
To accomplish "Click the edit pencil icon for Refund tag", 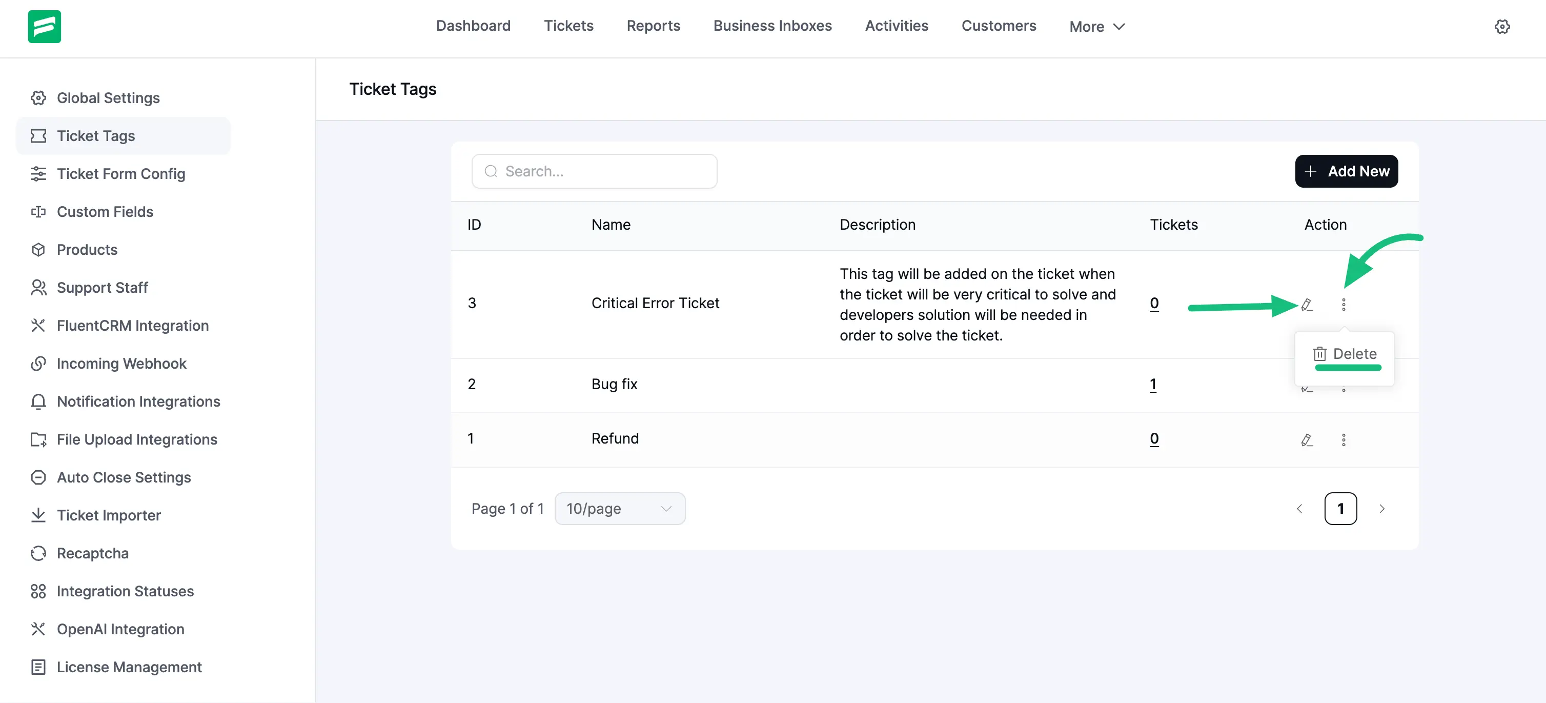I will [x=1307, y=440].
